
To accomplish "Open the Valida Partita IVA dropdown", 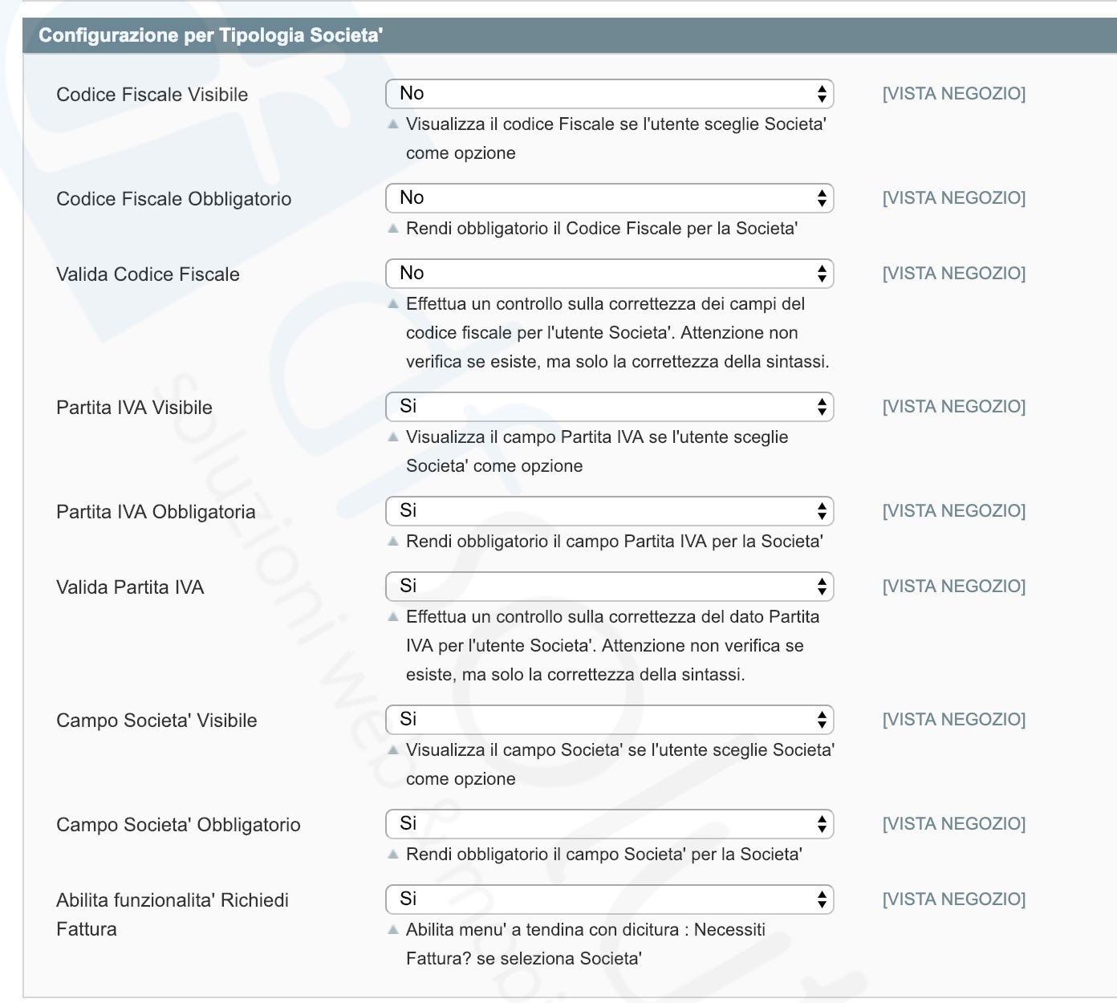I will point(610,587).
